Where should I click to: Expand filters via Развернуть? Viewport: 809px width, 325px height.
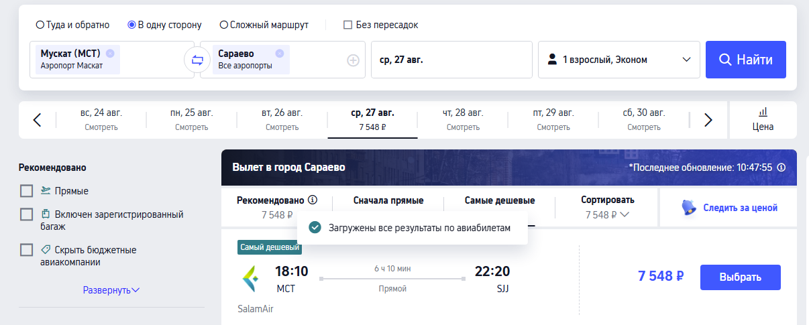point(111,290)
